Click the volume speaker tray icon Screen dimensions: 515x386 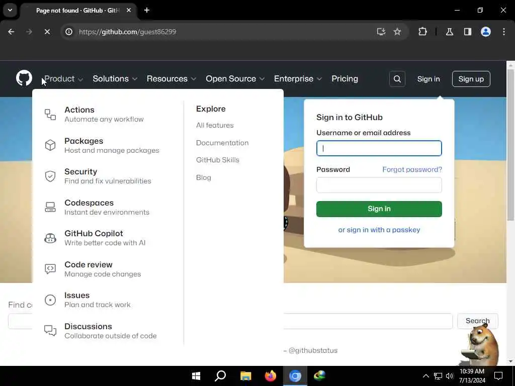[x=450, y=376]
